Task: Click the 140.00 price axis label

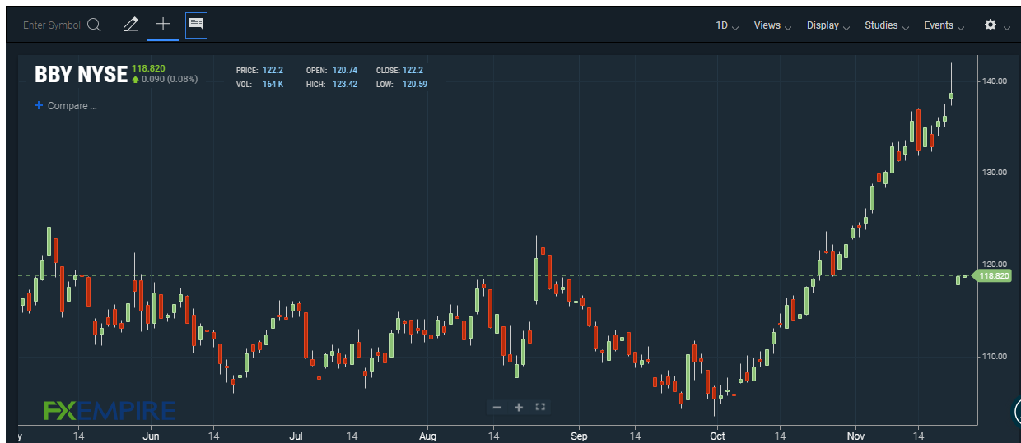Action: [x=995, y=81]
